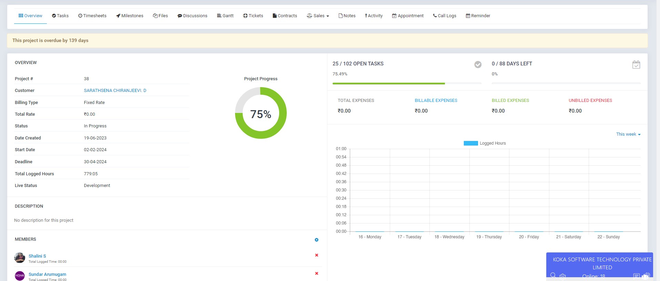The height and width of the screenshot is (281, 660).
Task: Expand KOKA Software chat panel header
Action: pyautogui.click(x=602, y=263)
